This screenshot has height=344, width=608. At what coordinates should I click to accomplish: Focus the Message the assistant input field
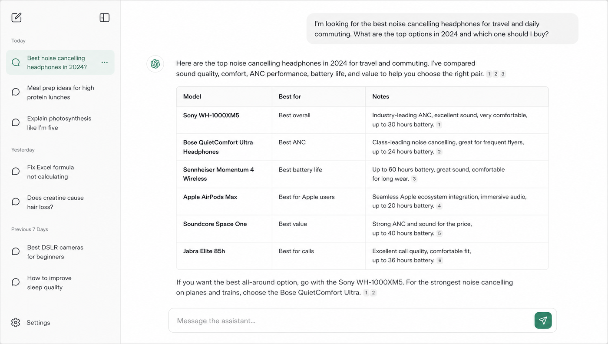(x=362, y=321)
